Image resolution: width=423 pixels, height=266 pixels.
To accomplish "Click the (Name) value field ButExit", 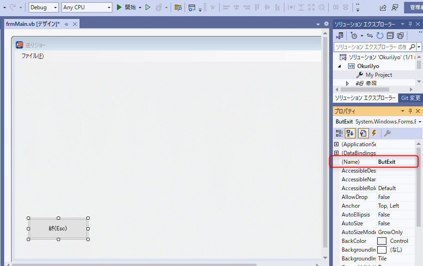I will [x=395, y=162].
